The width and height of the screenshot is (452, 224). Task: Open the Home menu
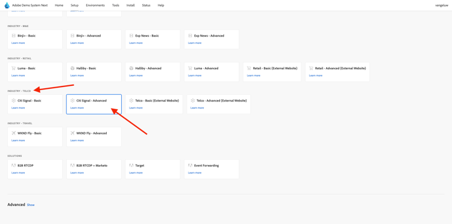tap(59, 5)
